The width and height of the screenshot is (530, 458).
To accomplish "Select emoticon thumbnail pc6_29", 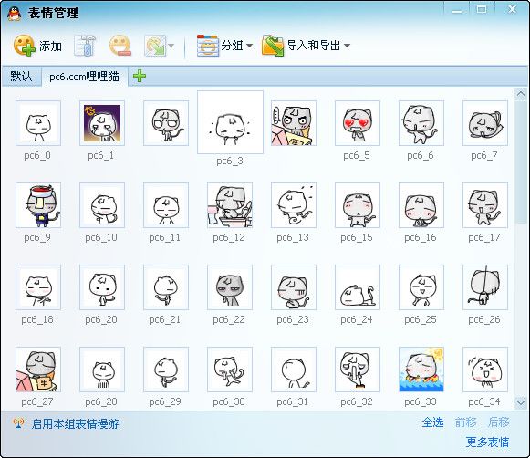I will click(166, 370).
